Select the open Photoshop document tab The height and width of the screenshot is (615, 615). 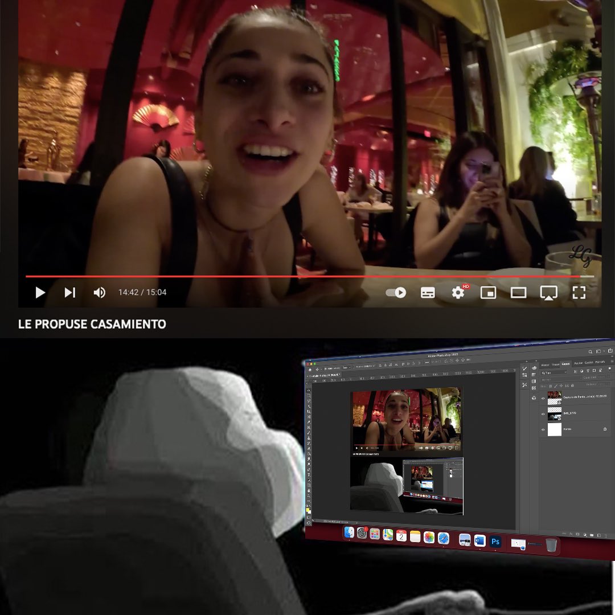pos(324,375)
